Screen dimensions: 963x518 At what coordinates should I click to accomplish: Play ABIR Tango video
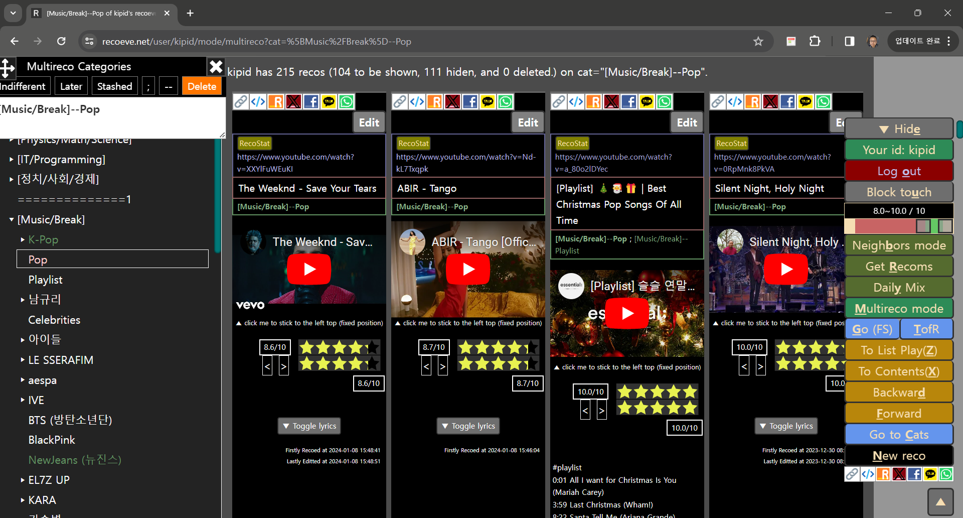[x=468, y=269]
